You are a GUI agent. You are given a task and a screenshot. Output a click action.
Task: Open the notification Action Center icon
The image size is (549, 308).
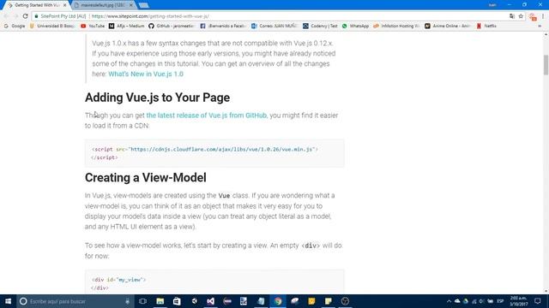pyautogui.click(x=538, y=301)
